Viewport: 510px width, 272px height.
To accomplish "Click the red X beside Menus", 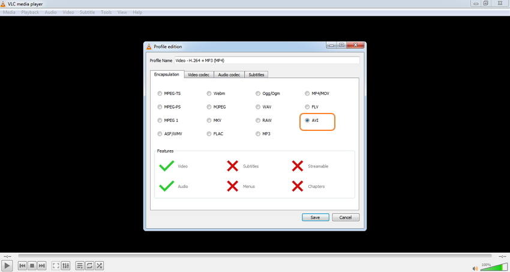I will point(233,186).
